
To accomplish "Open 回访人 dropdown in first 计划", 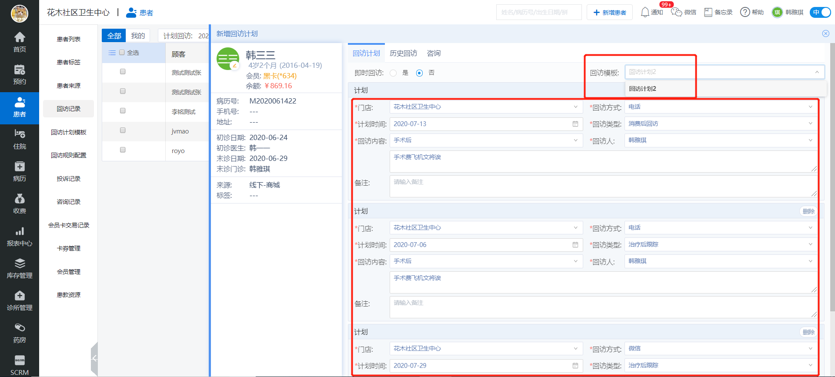I will (x=721, y=140).
